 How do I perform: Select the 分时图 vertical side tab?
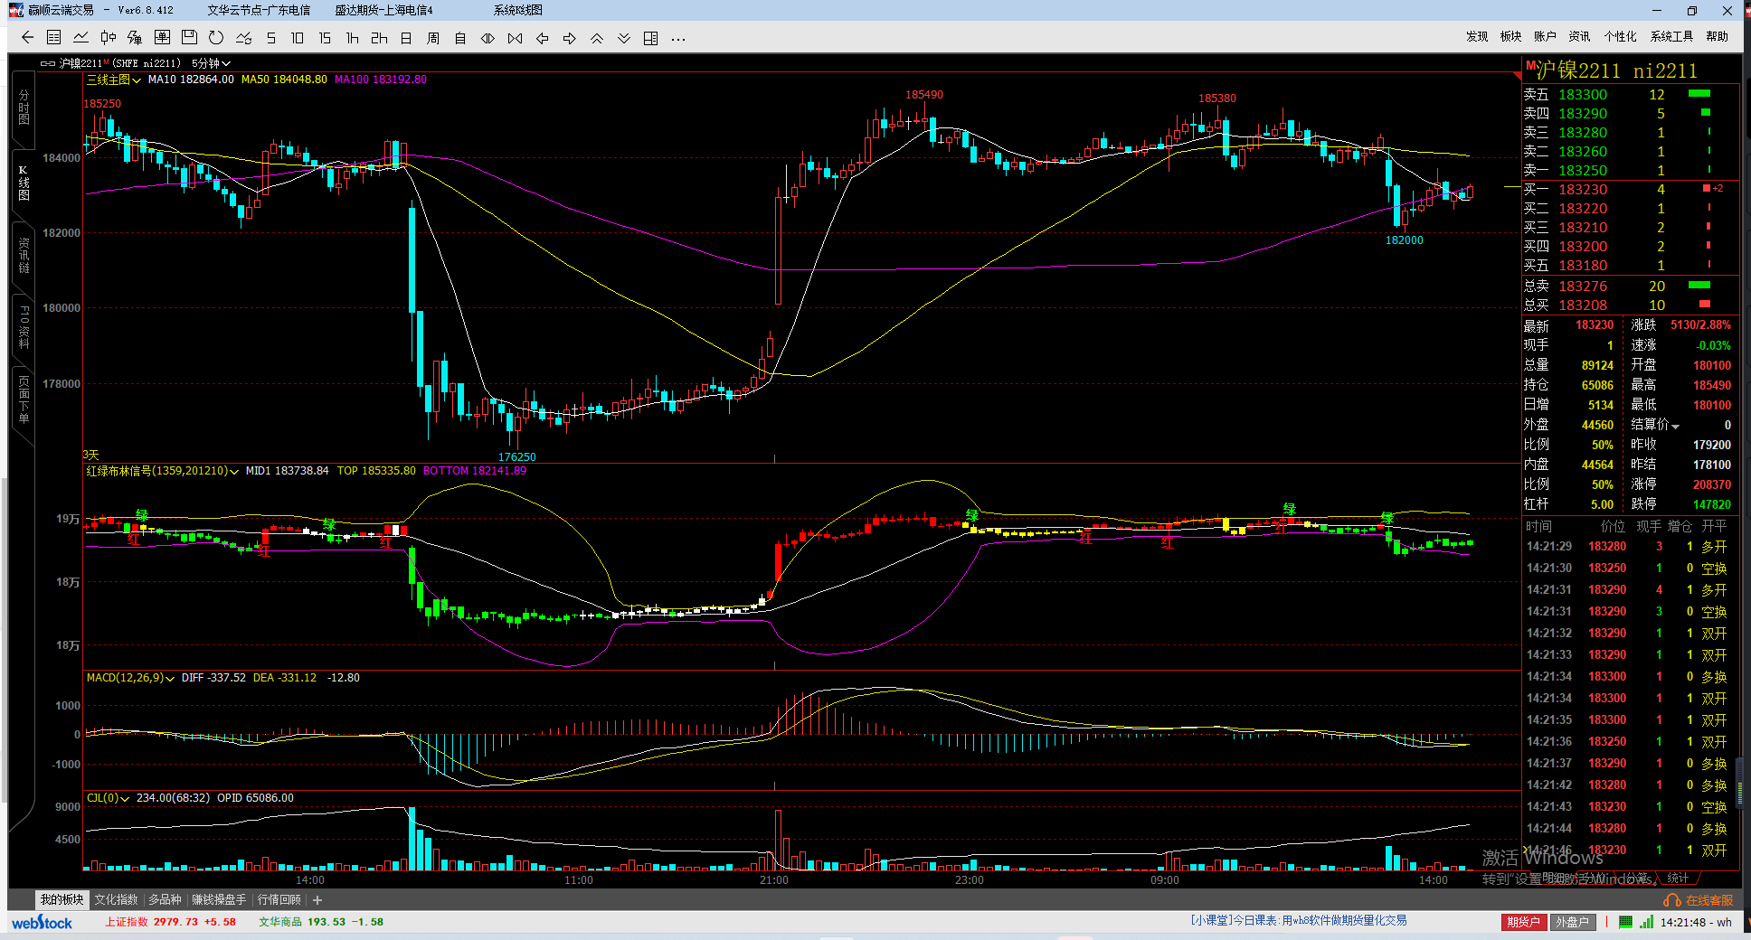tap(24, 107)
